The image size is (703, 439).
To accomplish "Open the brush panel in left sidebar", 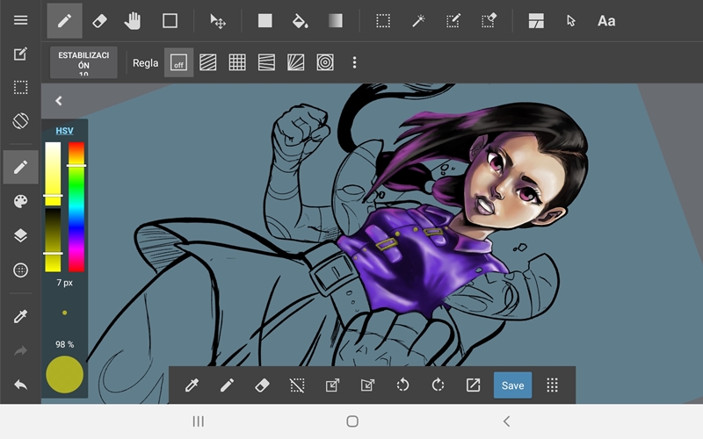I will pyautogui.click(x=20, y=167).
